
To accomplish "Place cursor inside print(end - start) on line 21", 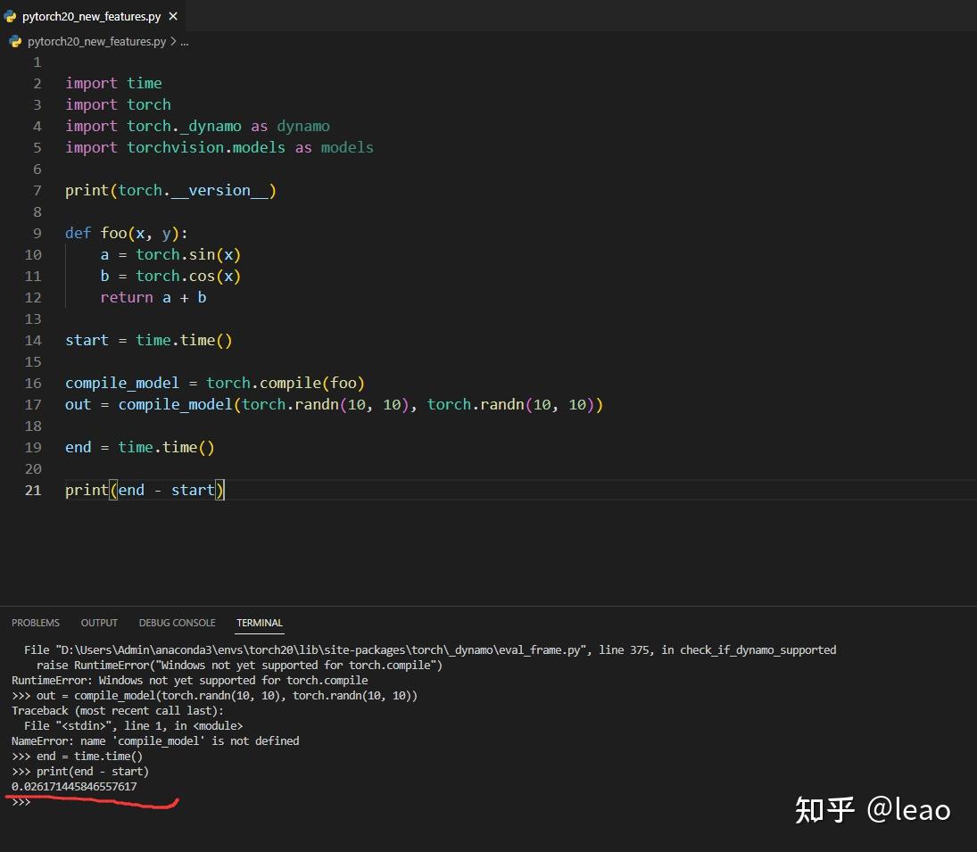I will 165,490.
